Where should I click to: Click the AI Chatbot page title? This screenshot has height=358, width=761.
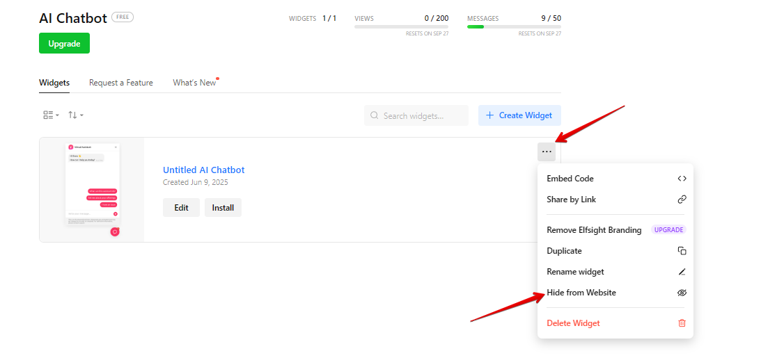point(73,18)
